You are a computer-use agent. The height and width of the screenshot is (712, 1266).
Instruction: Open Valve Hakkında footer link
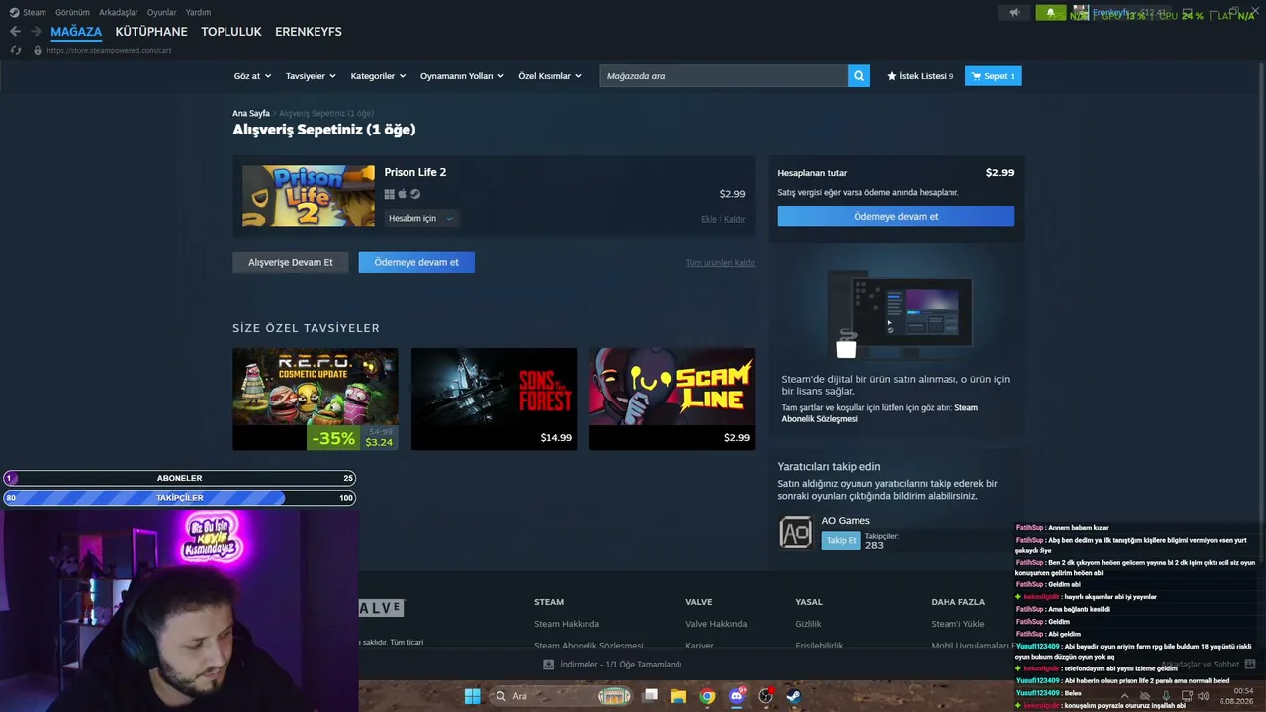[x=716, y=624]
